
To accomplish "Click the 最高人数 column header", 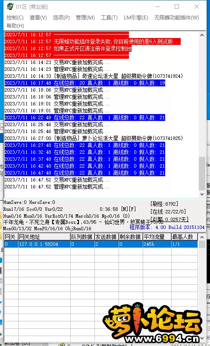I will pos(185,237).
